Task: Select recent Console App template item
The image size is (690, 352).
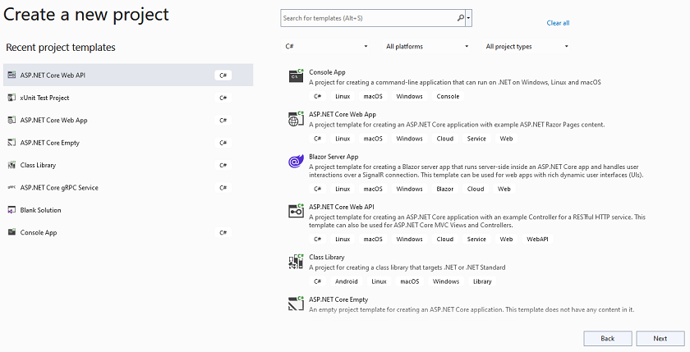Action: 128,232
